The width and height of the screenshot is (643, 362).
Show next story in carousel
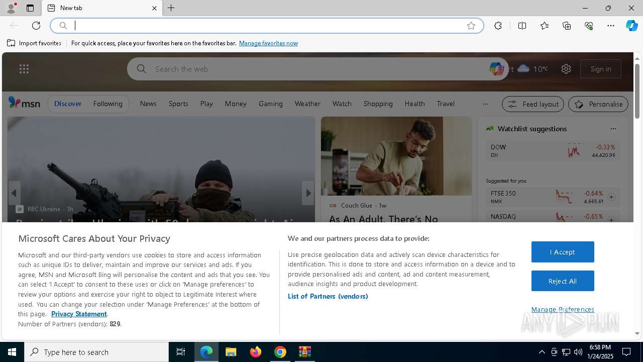[x=308, y=193]
